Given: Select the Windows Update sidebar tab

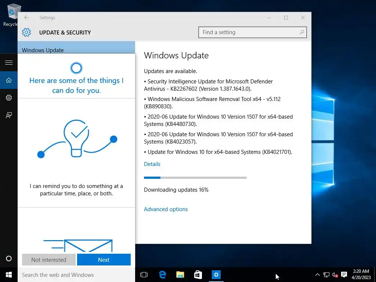Looking at the screenshot, I should [76, 47].
